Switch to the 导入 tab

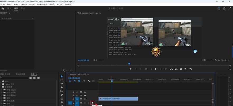tap(9, 8)
